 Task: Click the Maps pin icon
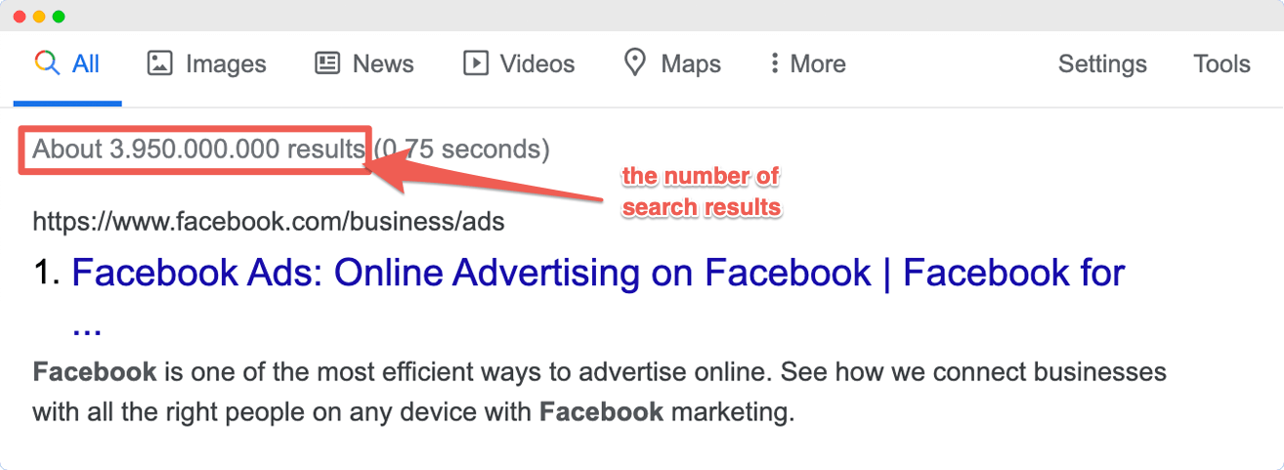[635, 64]
